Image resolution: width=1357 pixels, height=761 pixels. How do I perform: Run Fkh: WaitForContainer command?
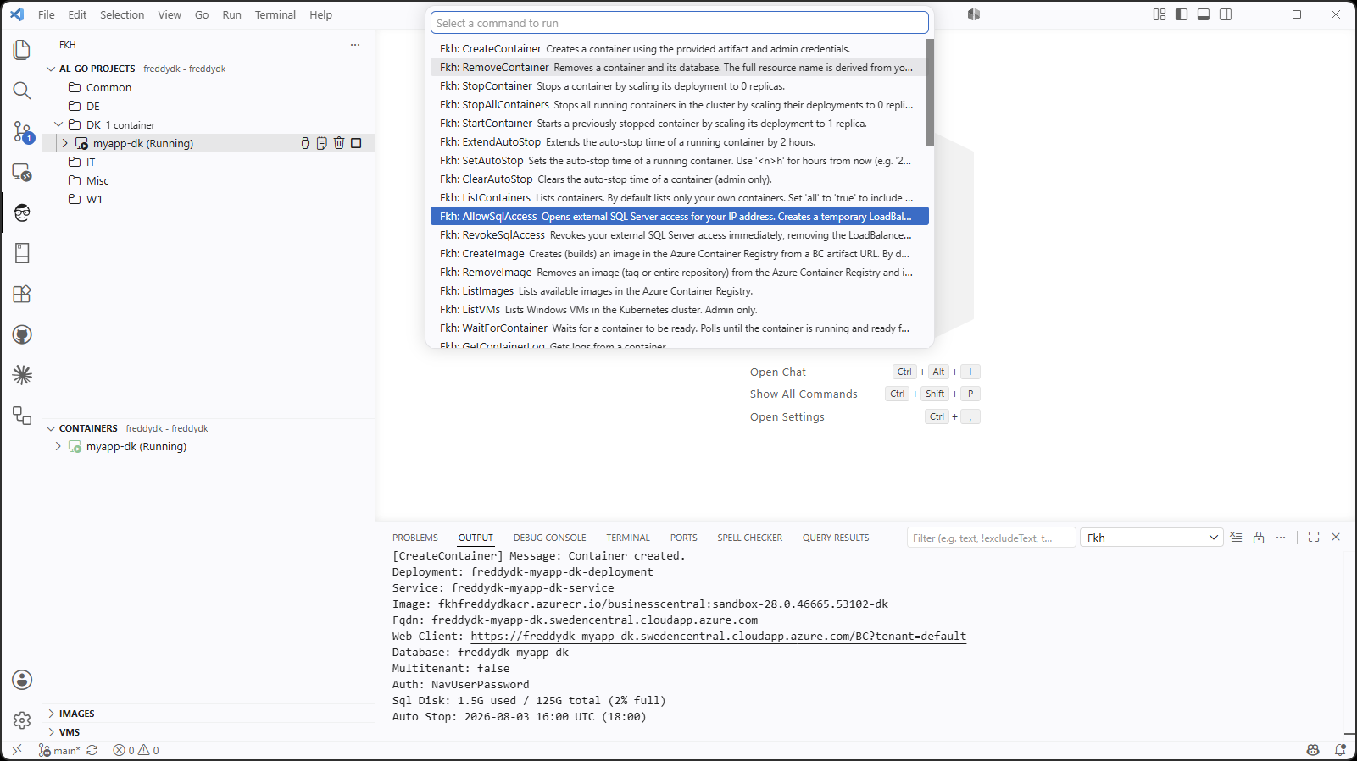tap(678, 328)
